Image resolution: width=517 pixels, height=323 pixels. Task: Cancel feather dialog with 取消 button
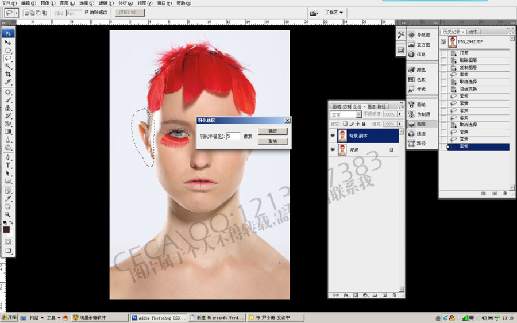pyautogui.click(x=272, y=141)
